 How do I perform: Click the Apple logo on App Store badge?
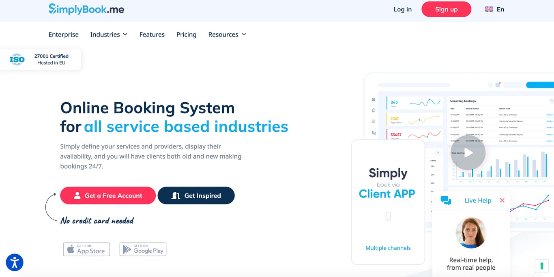click(71, 249)
